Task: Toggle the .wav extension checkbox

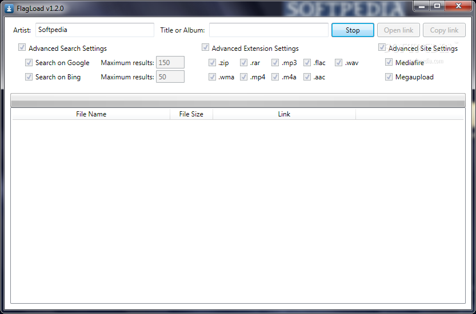Action: point(339,62)
